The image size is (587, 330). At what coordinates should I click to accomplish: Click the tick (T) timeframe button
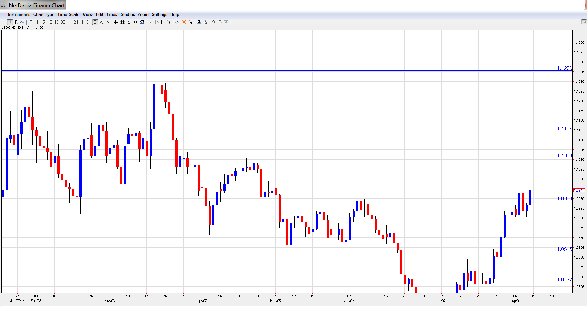[31, 22]
